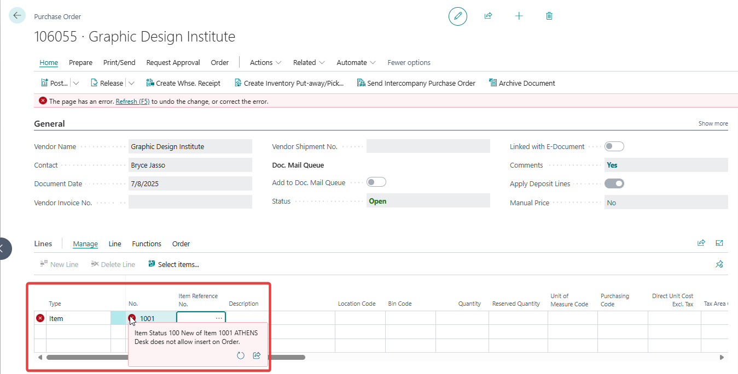The width and height of the screenshot is (738, 374).
Task: Open the share icon in page header
Action: coord(489,16)
